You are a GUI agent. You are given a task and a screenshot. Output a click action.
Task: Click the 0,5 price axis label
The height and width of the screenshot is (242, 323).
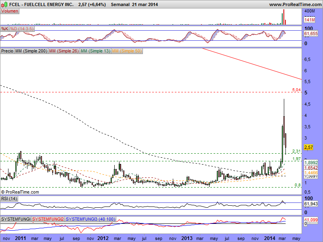[x=307, y=192]
